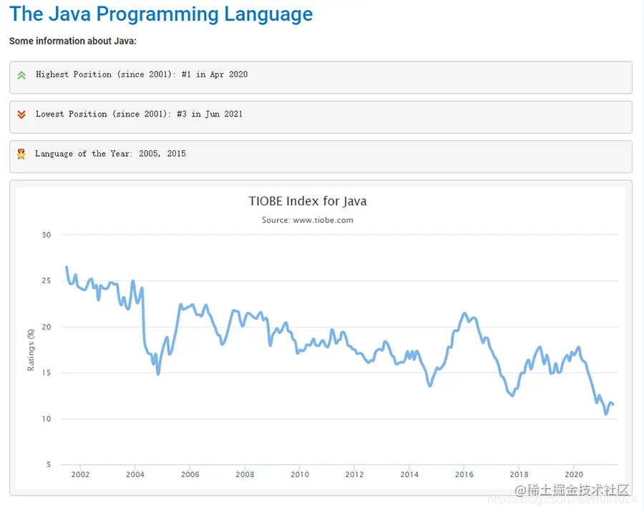The height and width of the screenshot is (512, 644).
Task: Click the 2008 x-axis label
Action: [245, 475]
